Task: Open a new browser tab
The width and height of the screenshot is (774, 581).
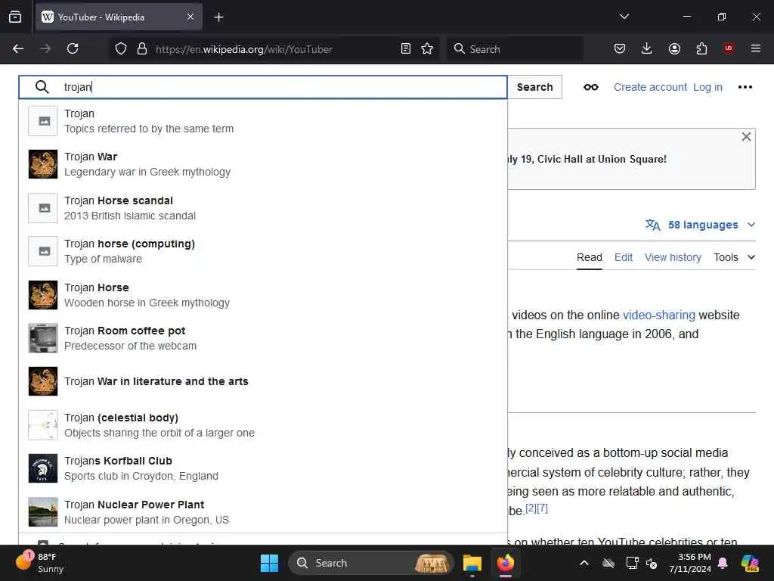Action: pyautogui.click(x=218, y=17)
